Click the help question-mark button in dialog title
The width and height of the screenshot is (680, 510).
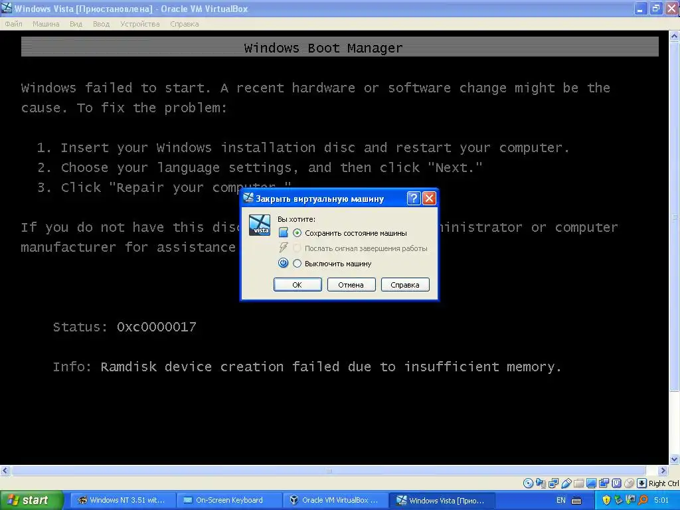(414, 198)
